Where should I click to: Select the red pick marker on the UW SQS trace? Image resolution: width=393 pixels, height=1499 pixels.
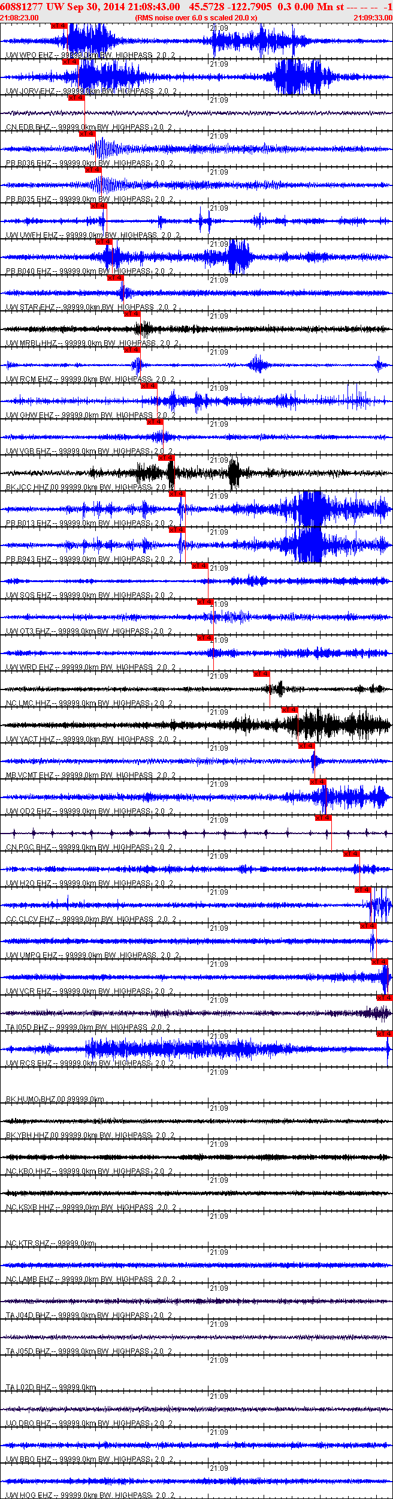coord(200,566)
